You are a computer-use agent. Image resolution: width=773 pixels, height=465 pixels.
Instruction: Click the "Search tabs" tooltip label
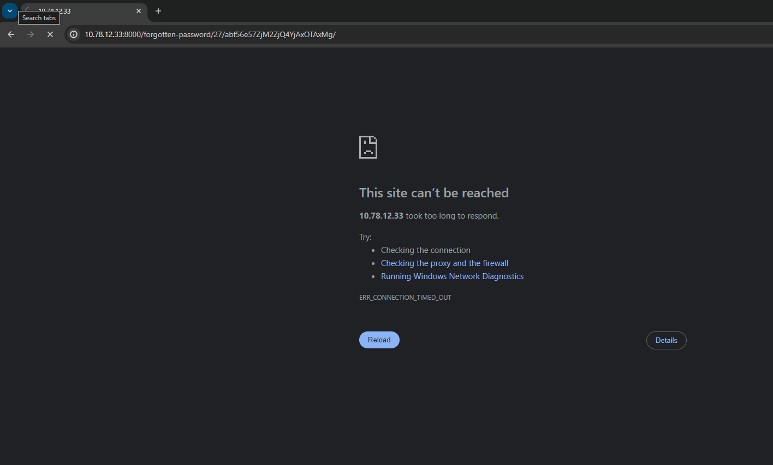click(x=39, y=18)
